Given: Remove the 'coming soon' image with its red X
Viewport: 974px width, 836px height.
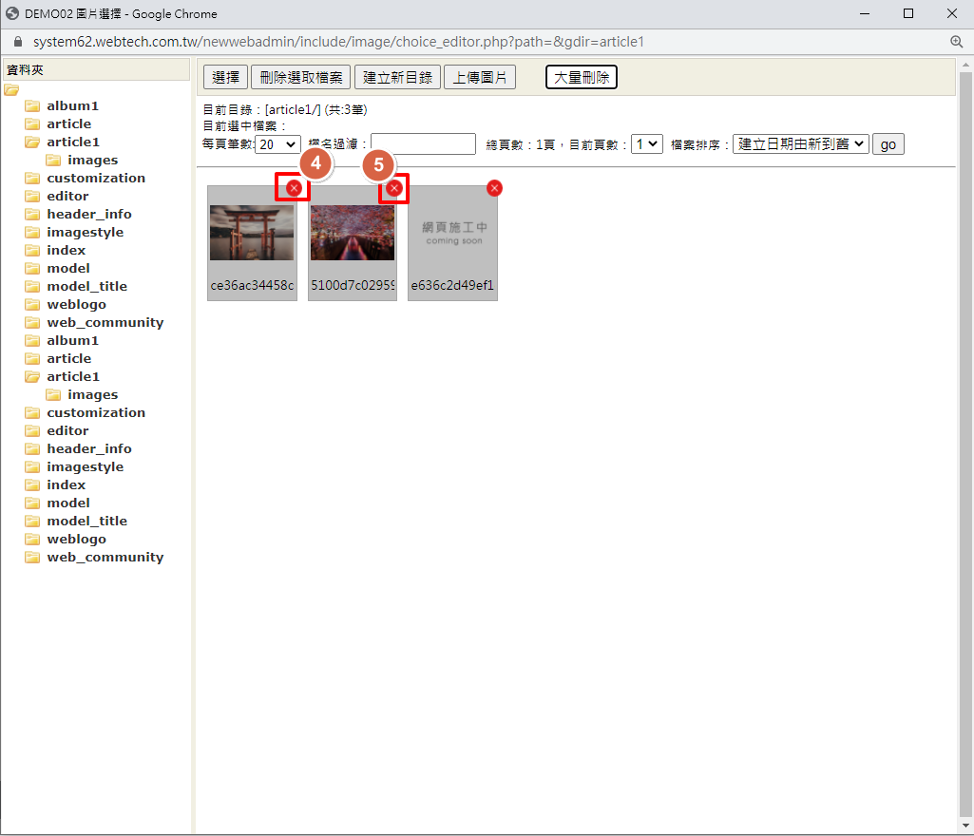Looking at the screenshot, I should 494,188.
